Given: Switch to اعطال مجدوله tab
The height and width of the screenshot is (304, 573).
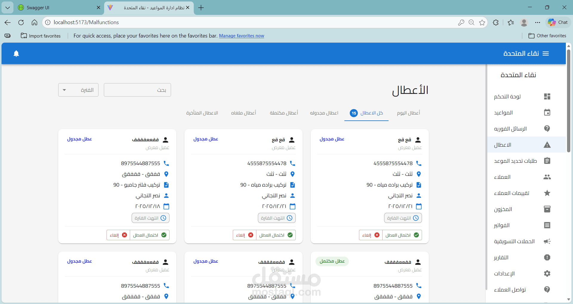Looking at the screenshot, I should point(324,113).
